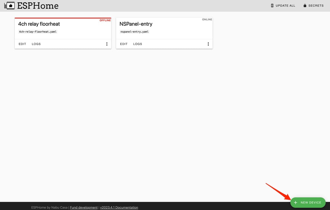330x210 pixels.
Task: Click the OFFLINE status label
Action: pyautogui.click(x=105, y=20)
